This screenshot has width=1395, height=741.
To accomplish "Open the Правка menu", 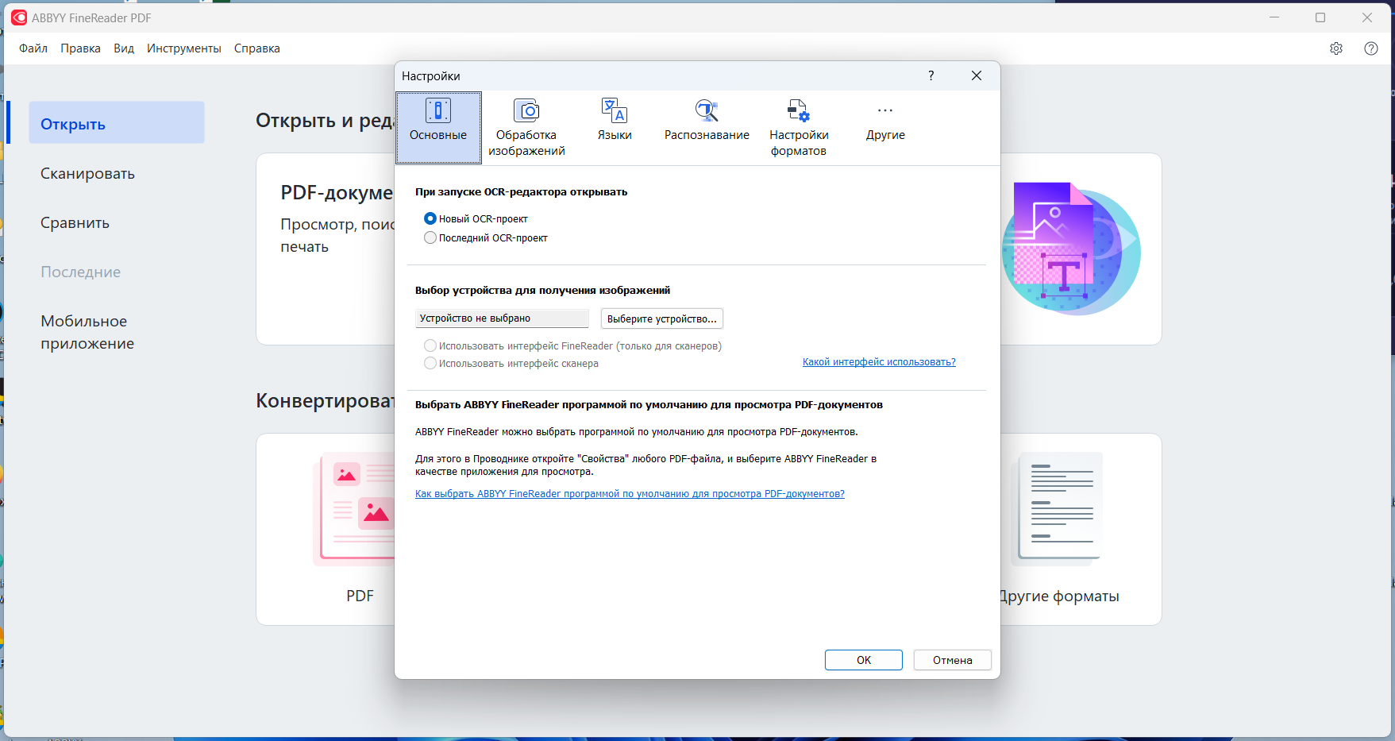I will pos(80,48).
